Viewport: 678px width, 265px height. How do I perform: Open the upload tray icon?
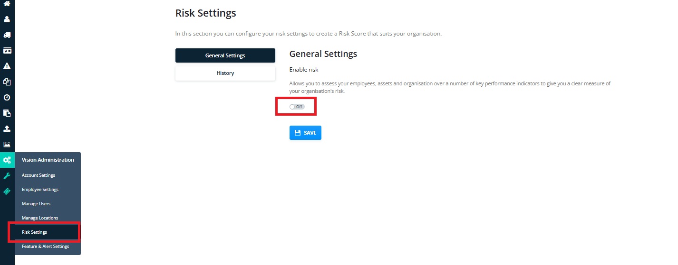(7, 128)
